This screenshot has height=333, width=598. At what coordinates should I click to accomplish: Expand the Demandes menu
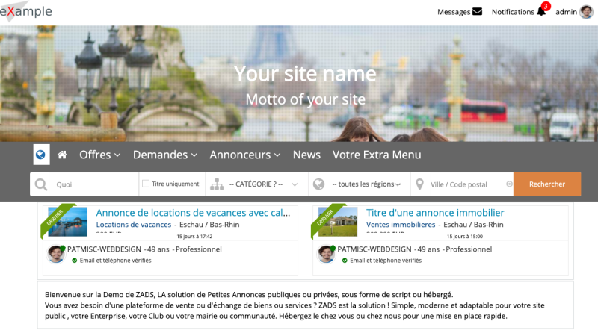164,155
